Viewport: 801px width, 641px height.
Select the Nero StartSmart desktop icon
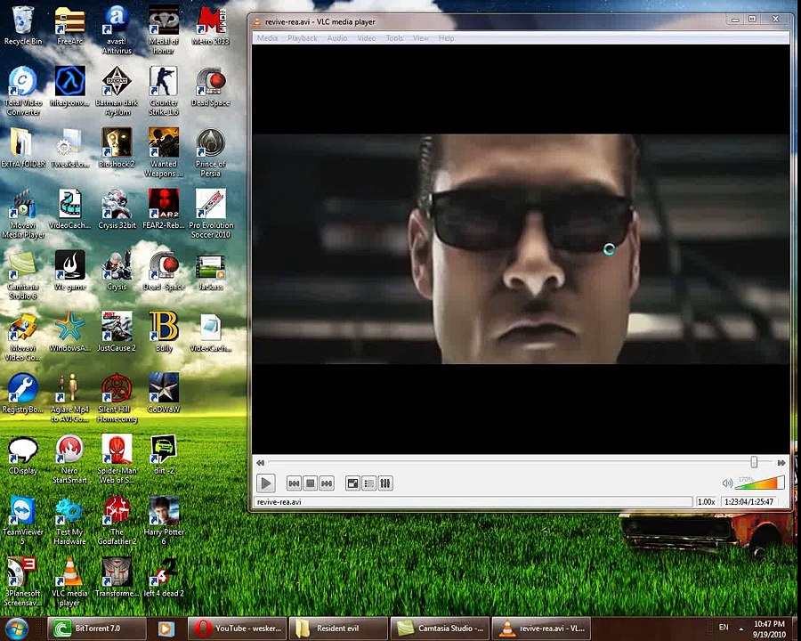click(70, 459)
